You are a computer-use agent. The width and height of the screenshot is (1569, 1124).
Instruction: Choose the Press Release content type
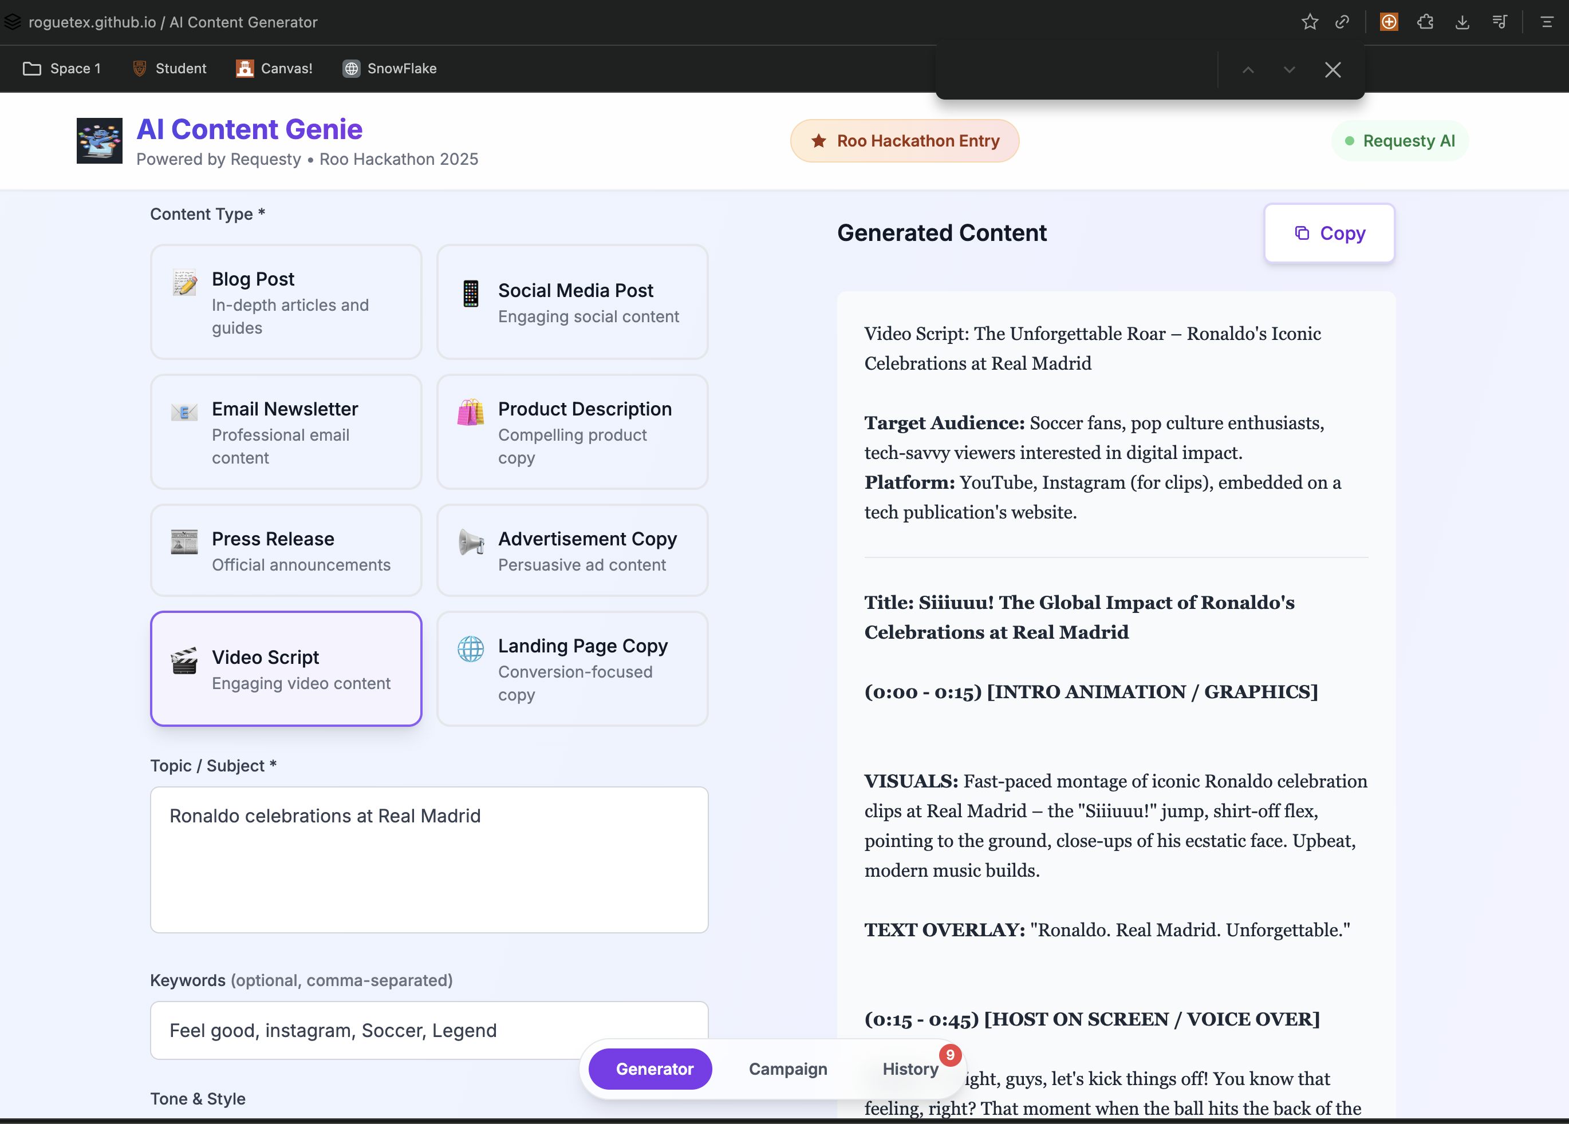pyautogui.click(x=286, y=550)
